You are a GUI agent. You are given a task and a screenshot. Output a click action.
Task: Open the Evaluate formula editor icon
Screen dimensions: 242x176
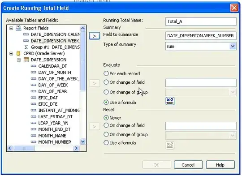click(x=170, y=101)
